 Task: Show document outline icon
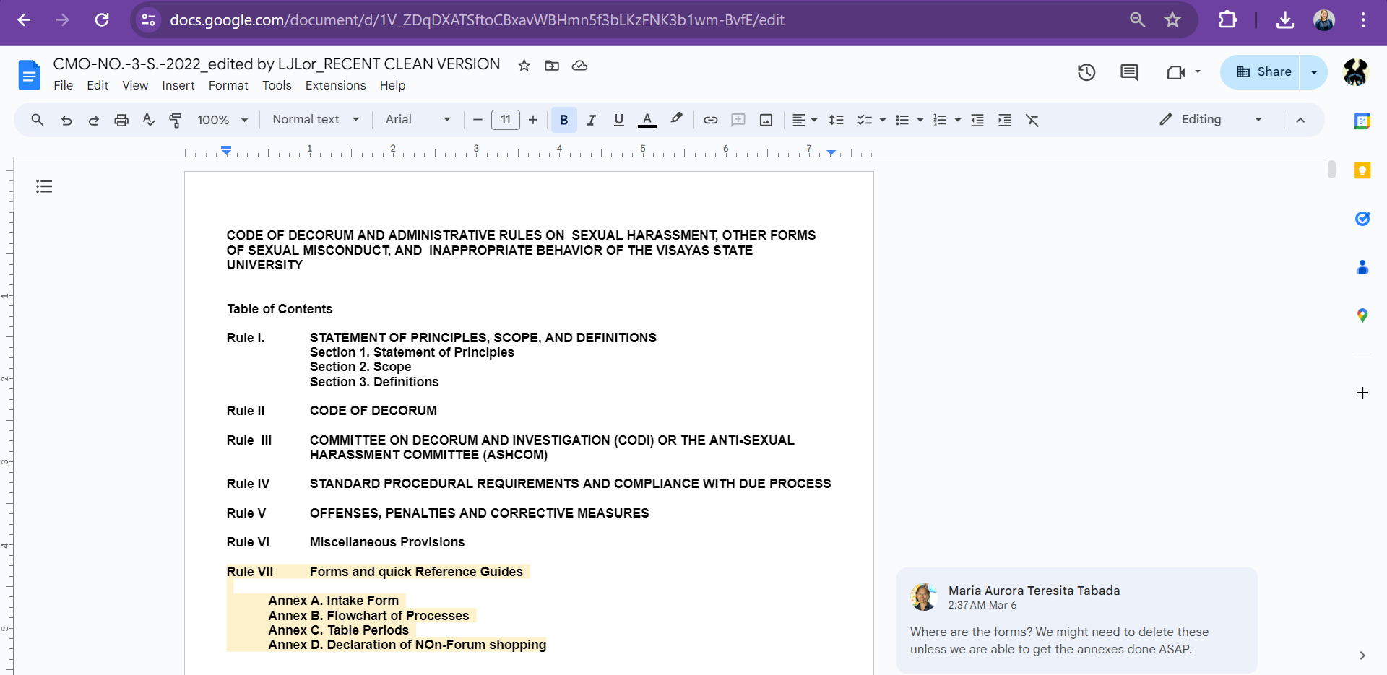click(x=44, y=186)
